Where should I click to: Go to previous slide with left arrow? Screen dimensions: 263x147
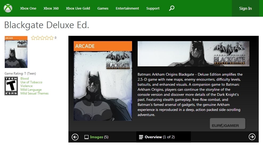pyautogui.click(x=75, y=137)
